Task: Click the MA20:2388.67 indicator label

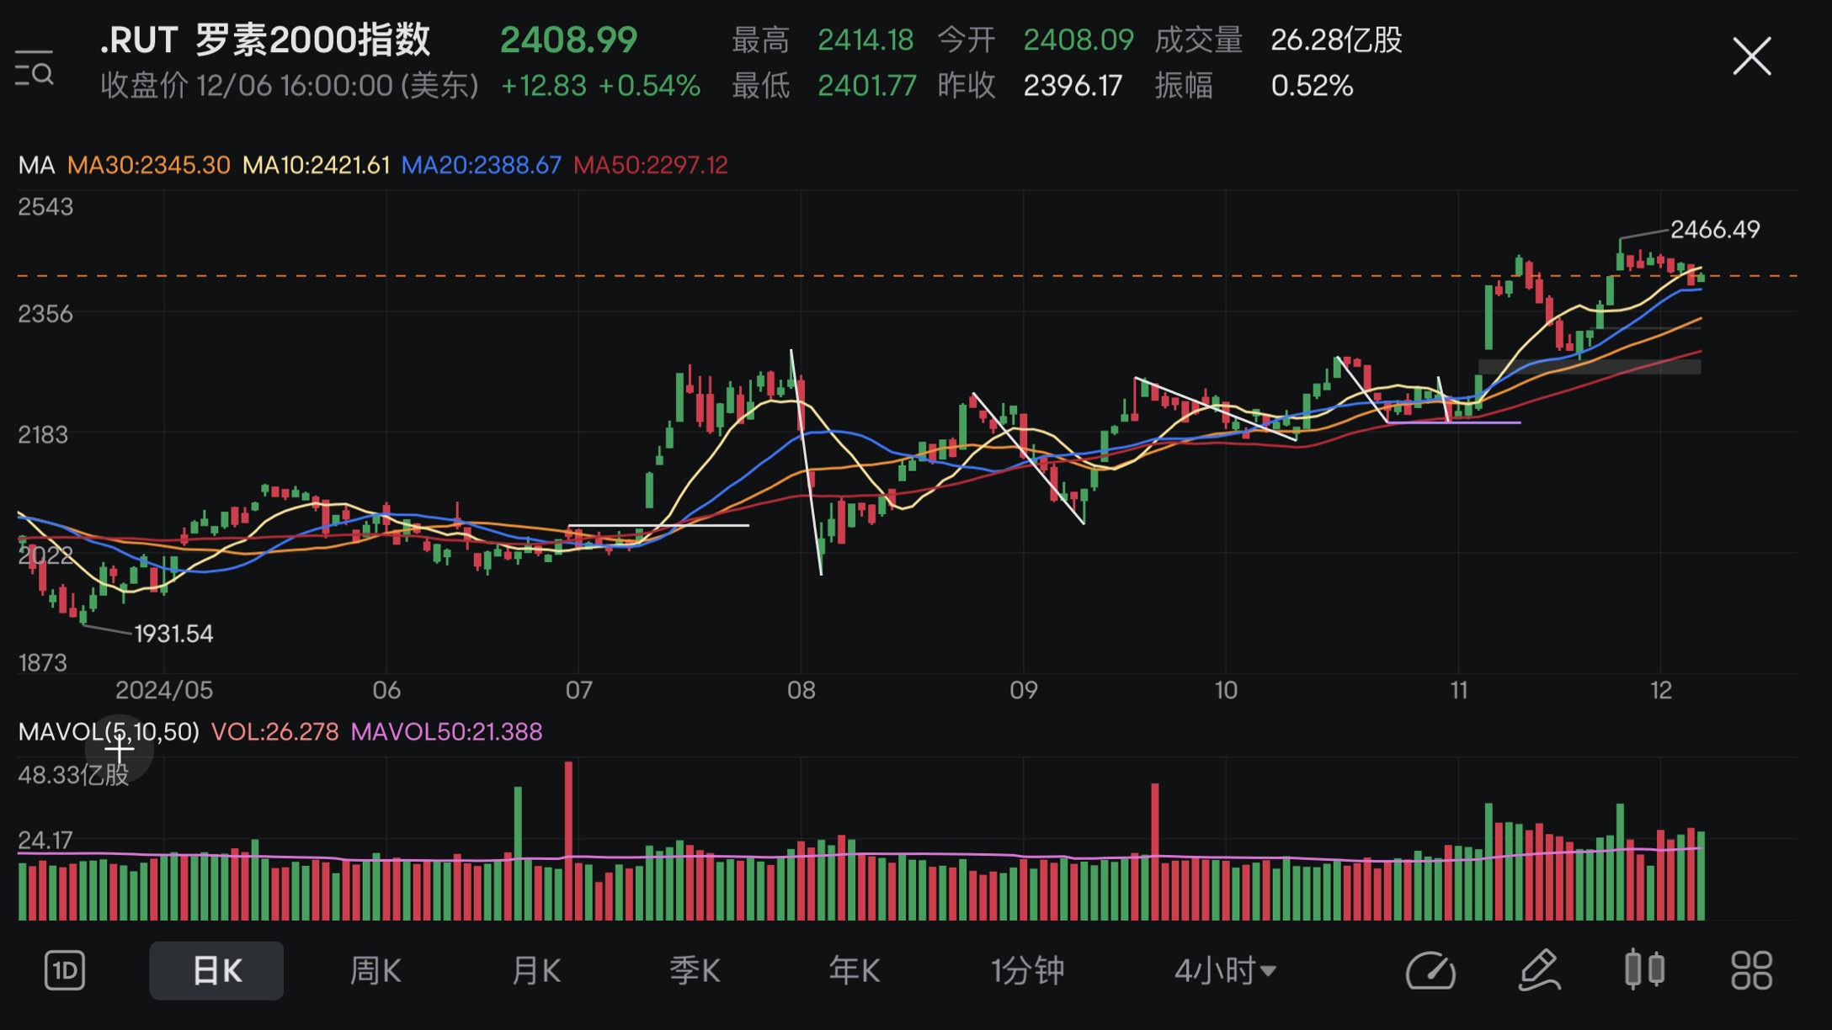Action: point(482,165)
